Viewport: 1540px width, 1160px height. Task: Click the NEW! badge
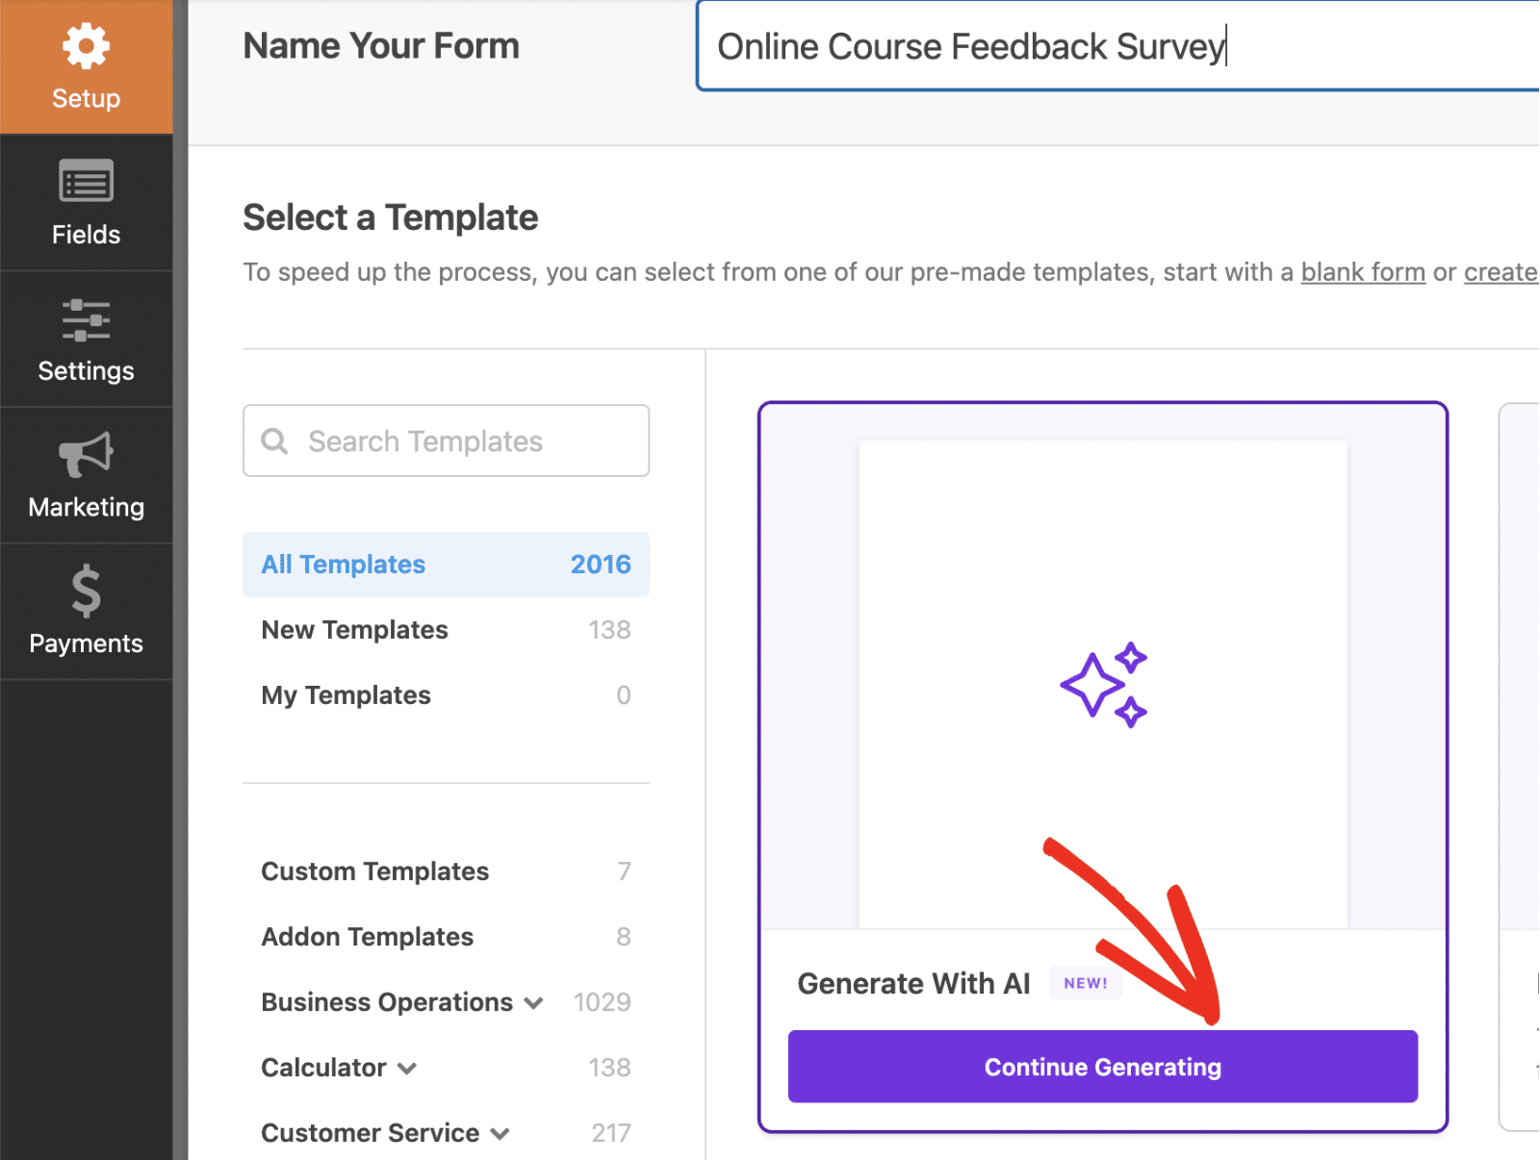click(x=1085, y=983)
